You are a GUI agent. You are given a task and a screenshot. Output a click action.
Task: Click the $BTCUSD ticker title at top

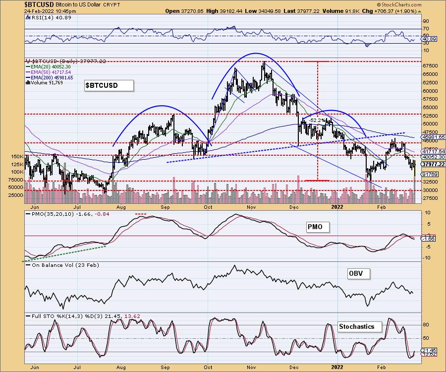(x=39, y=4)
